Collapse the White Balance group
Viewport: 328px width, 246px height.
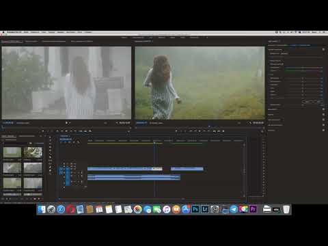click(x=275, y=61)
